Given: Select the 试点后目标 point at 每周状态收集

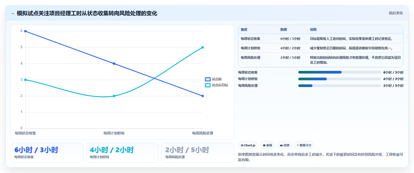Looking at the screenshot, I should click(25, 80).
